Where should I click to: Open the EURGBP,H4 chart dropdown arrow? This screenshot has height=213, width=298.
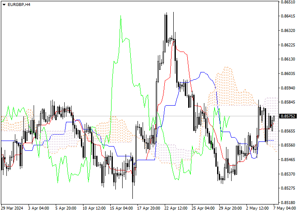(x=4, y=5)
